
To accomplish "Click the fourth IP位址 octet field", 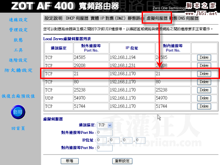I will click(x=140, y=140).
